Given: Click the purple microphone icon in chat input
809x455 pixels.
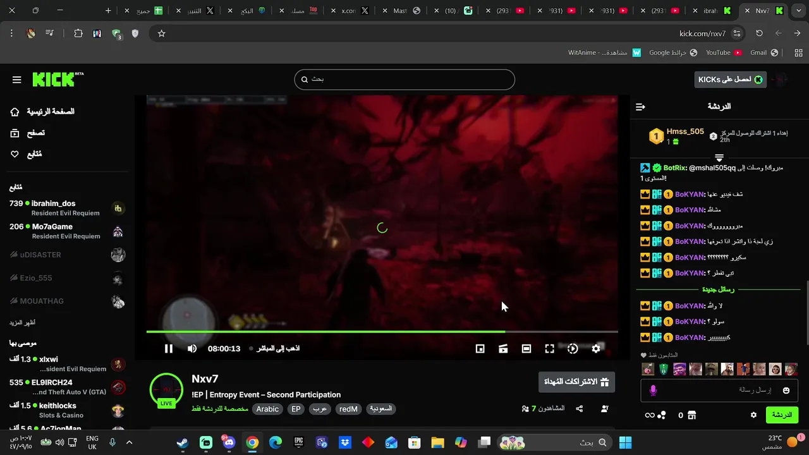Looking at the screenshot, I should (653, 391).
